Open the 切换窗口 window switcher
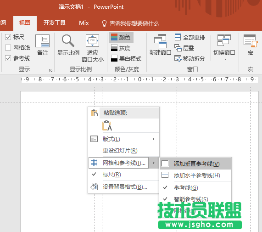Image resolution: width=262 pixels, height=232 pixels. (224, 47)
